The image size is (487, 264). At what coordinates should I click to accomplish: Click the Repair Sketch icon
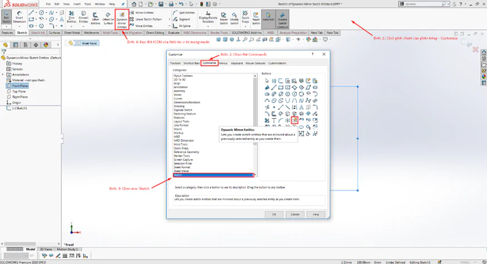coord(224,18)
